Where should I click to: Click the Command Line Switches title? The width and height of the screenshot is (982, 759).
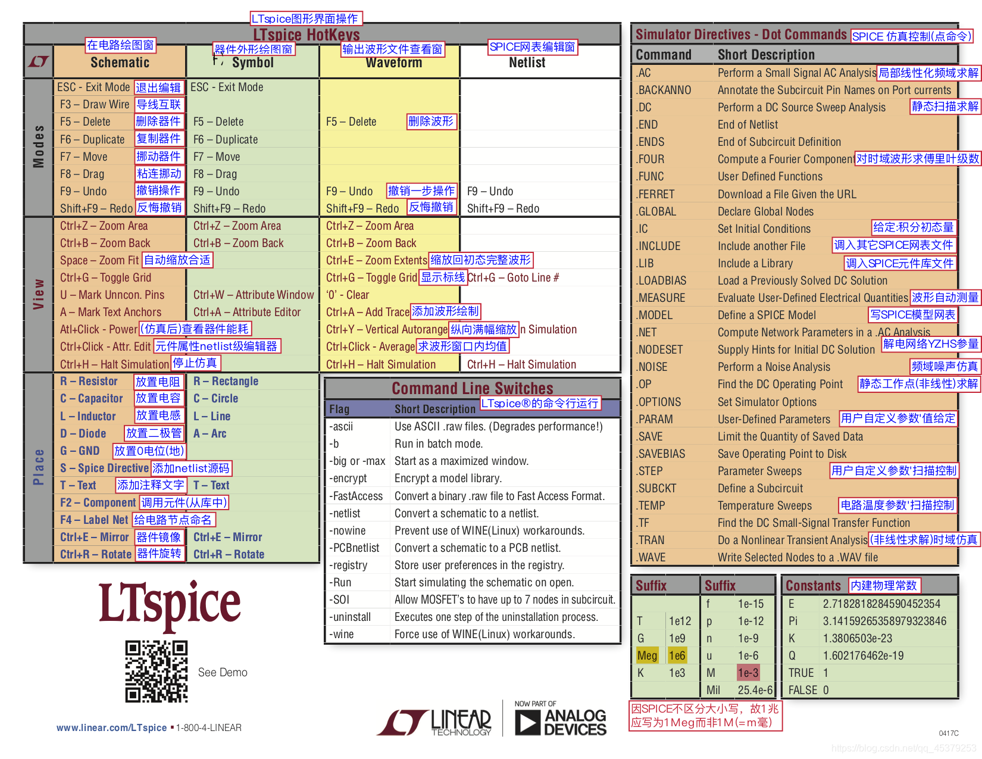(x=472, y=388)
